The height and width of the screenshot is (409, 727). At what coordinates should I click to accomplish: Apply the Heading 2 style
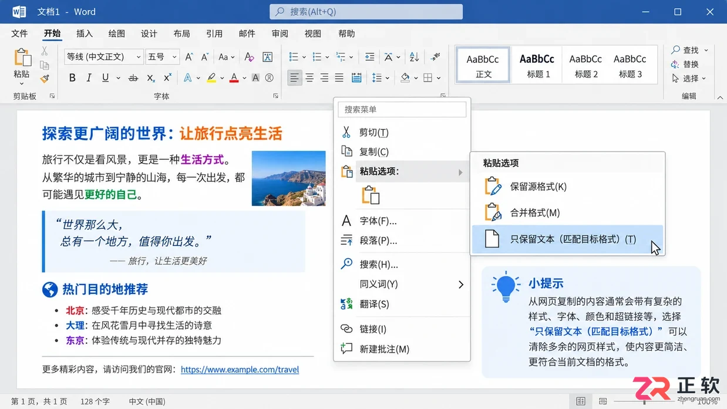point(585,65)
